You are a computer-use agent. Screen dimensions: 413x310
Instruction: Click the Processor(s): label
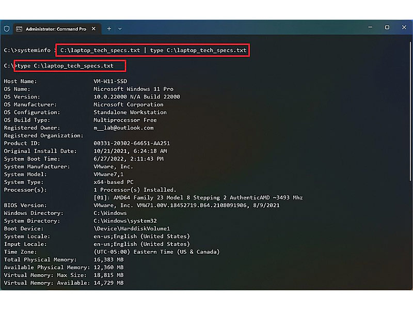[25, 190]
